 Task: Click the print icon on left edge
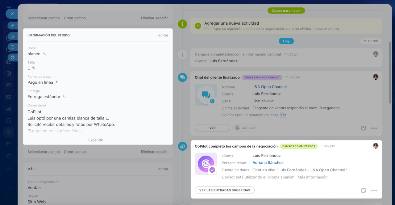click(x=13, y=57)
